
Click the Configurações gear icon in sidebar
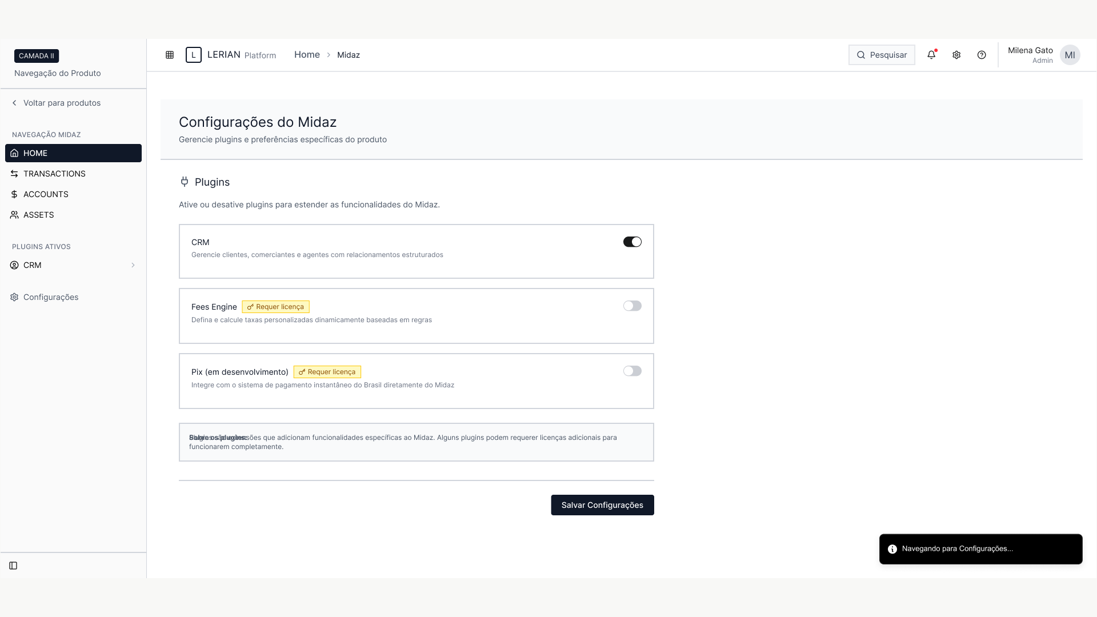click(x=14, y=297)
